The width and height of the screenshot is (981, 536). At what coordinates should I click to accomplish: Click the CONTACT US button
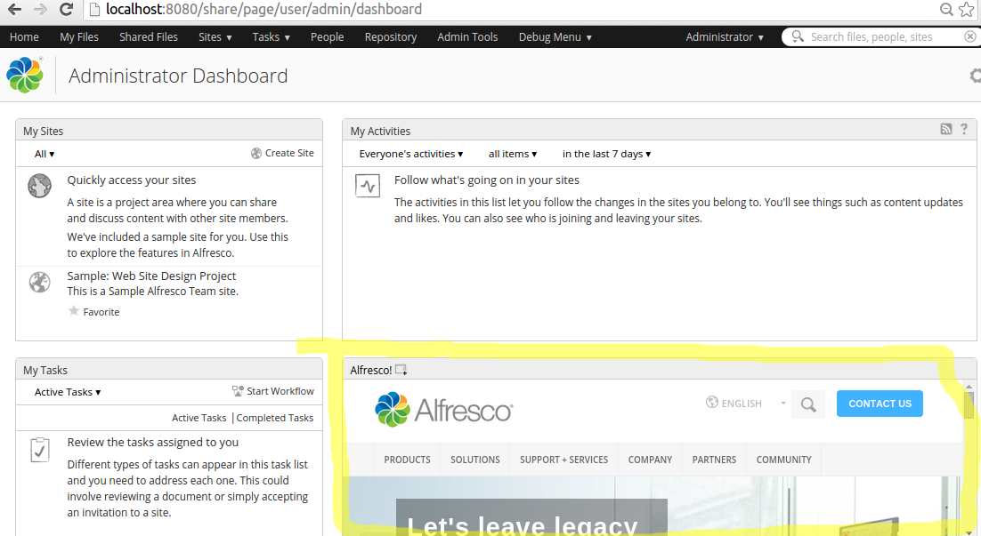(x=880, y=403)
